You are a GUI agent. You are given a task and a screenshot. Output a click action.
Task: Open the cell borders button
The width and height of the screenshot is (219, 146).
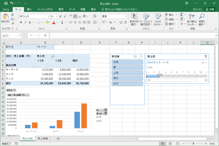tap(38, 22)
